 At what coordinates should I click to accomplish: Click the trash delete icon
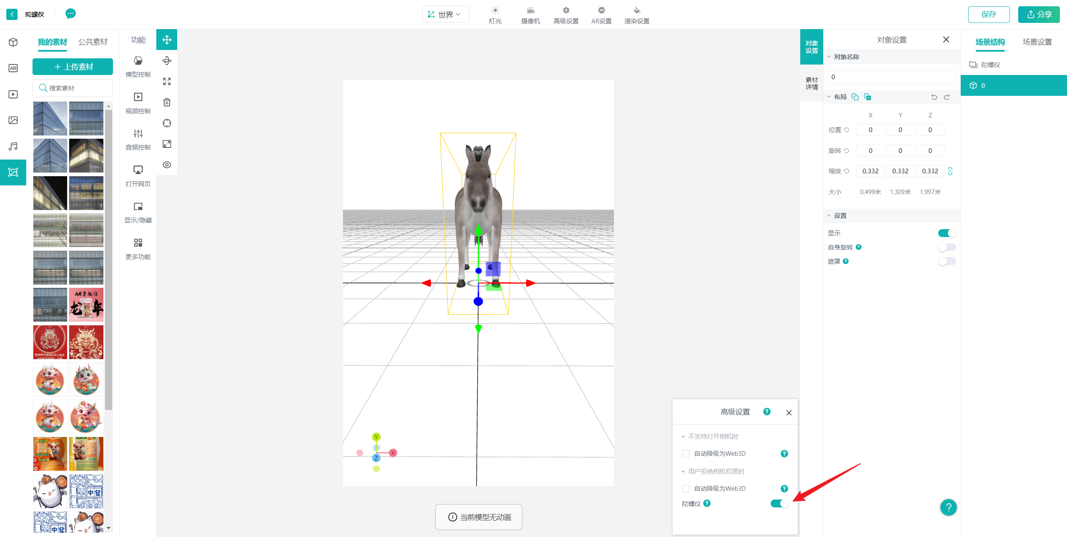(x=167, y=102)
